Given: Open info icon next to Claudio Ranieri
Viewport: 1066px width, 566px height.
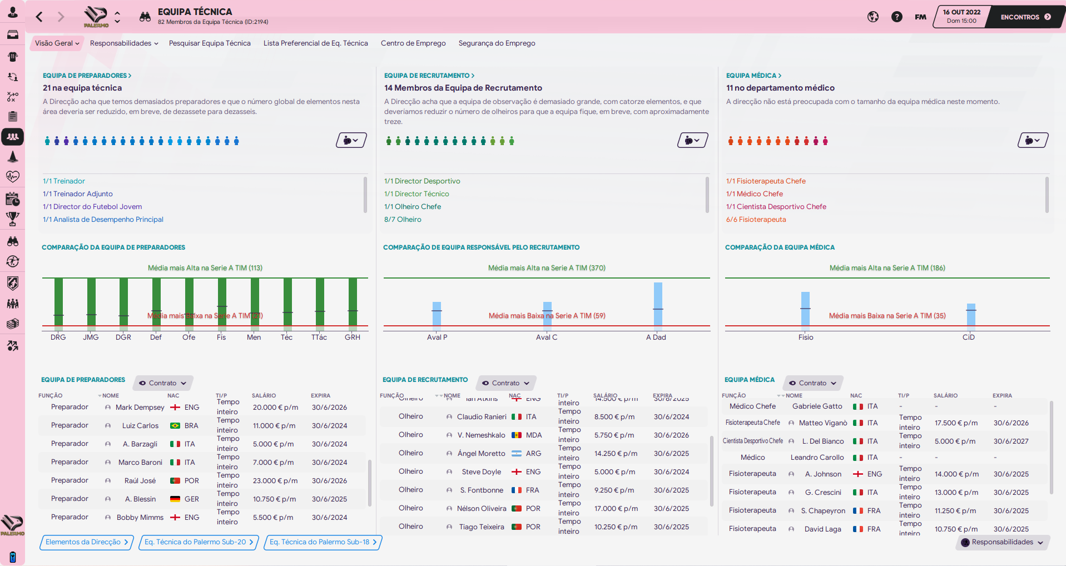Looking at the screenshot, I should (449, 417).
